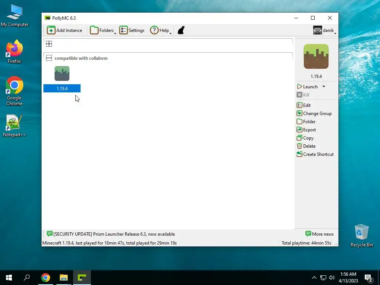The width and height of the screenshot is (380, 285).
Task: Launch the selected instance
Action: coord(308,86)
